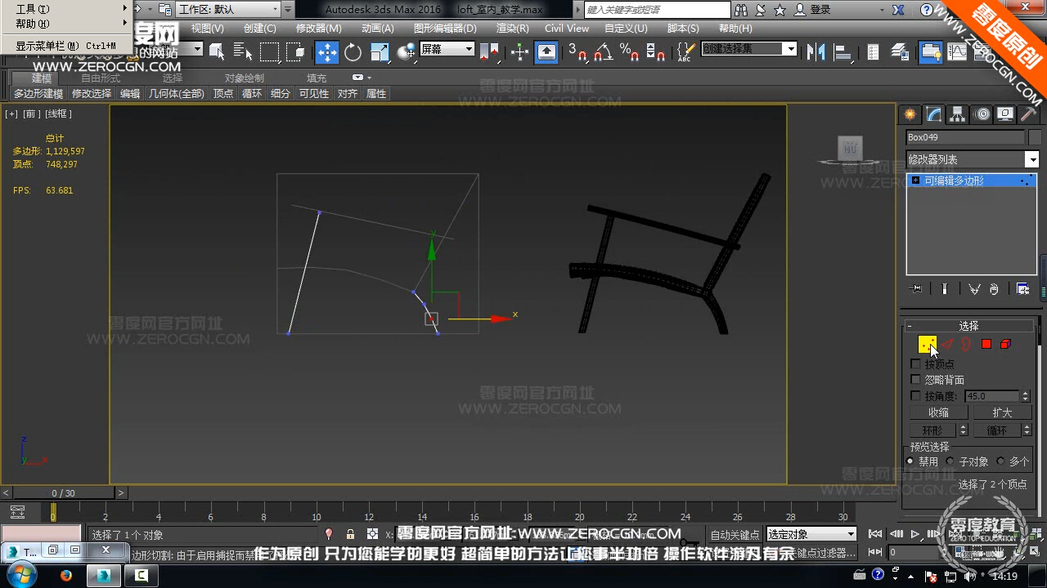
Task: Switch to the 自由形式 ribbon tab
Action: pos(101,78)
